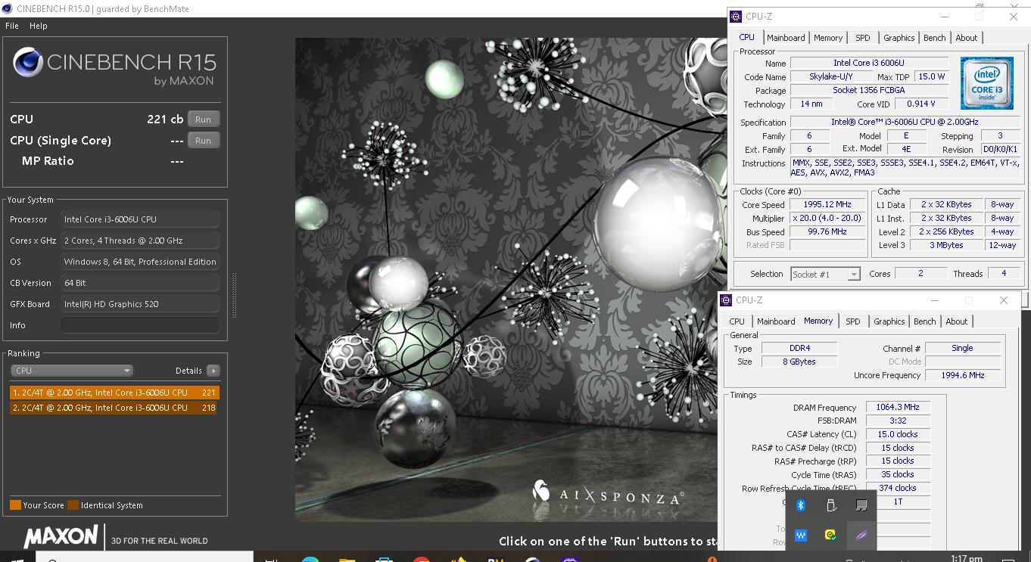Open About tab in top CPU-Z window
Screen dimensions: 1031x562
pos(967,38)
